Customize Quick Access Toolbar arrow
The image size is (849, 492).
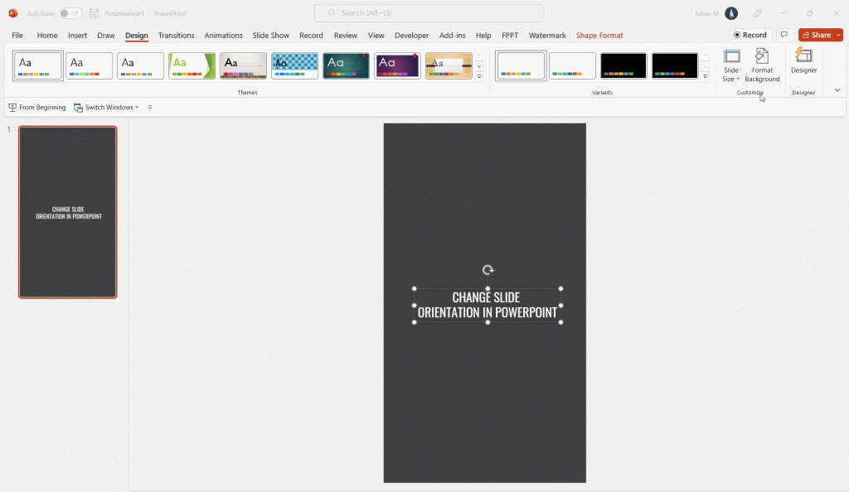[x=150, y=107]
